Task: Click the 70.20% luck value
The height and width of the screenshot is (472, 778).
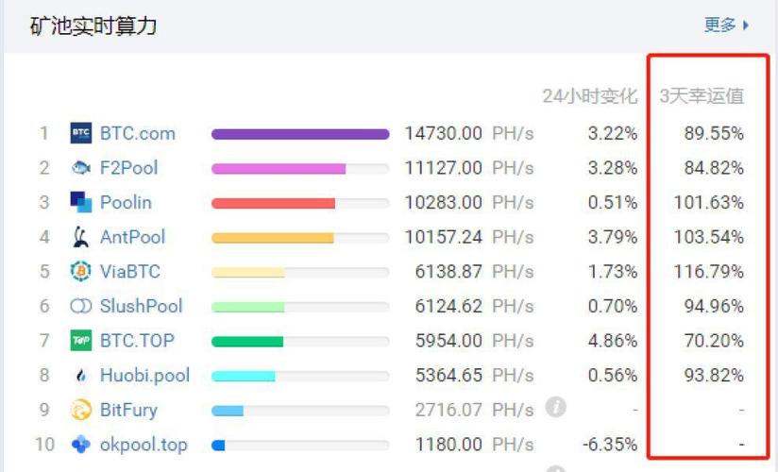Action: [x=714, y=341]
